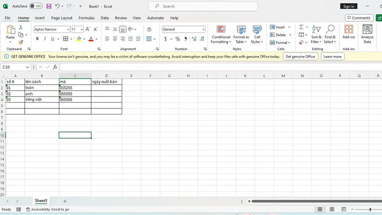The width and height of the screenshot is (382, 215).
Task: Apply top vertical alignment
Action: click(x=107, y=29)
